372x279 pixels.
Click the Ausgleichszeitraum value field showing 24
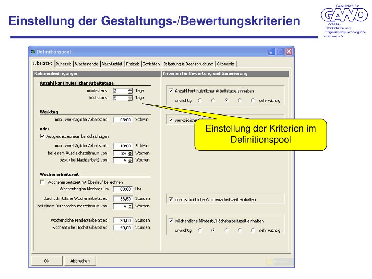point(120,154)
